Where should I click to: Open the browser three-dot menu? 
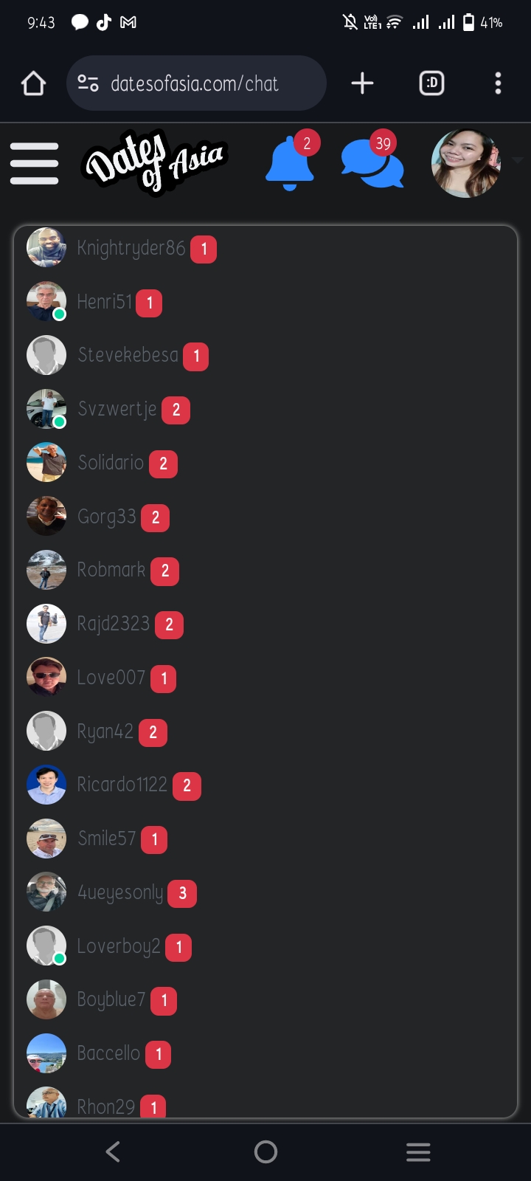499,83
